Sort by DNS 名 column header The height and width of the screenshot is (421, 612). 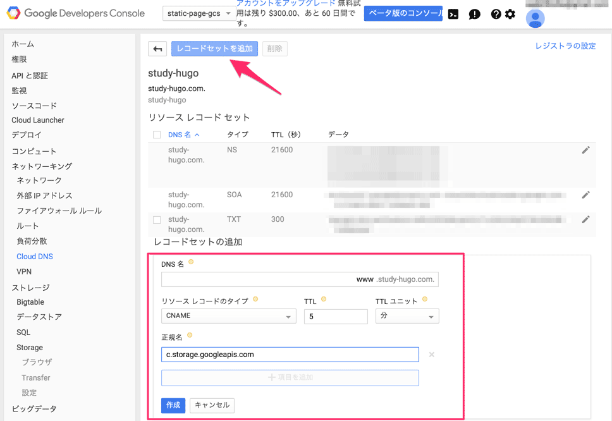click(183, 135)
